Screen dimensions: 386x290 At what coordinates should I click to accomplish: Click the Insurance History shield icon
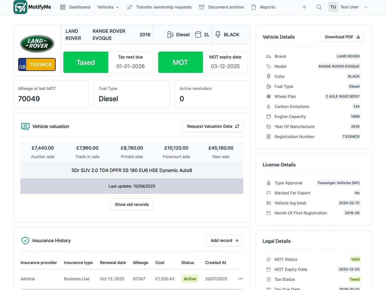25,241
